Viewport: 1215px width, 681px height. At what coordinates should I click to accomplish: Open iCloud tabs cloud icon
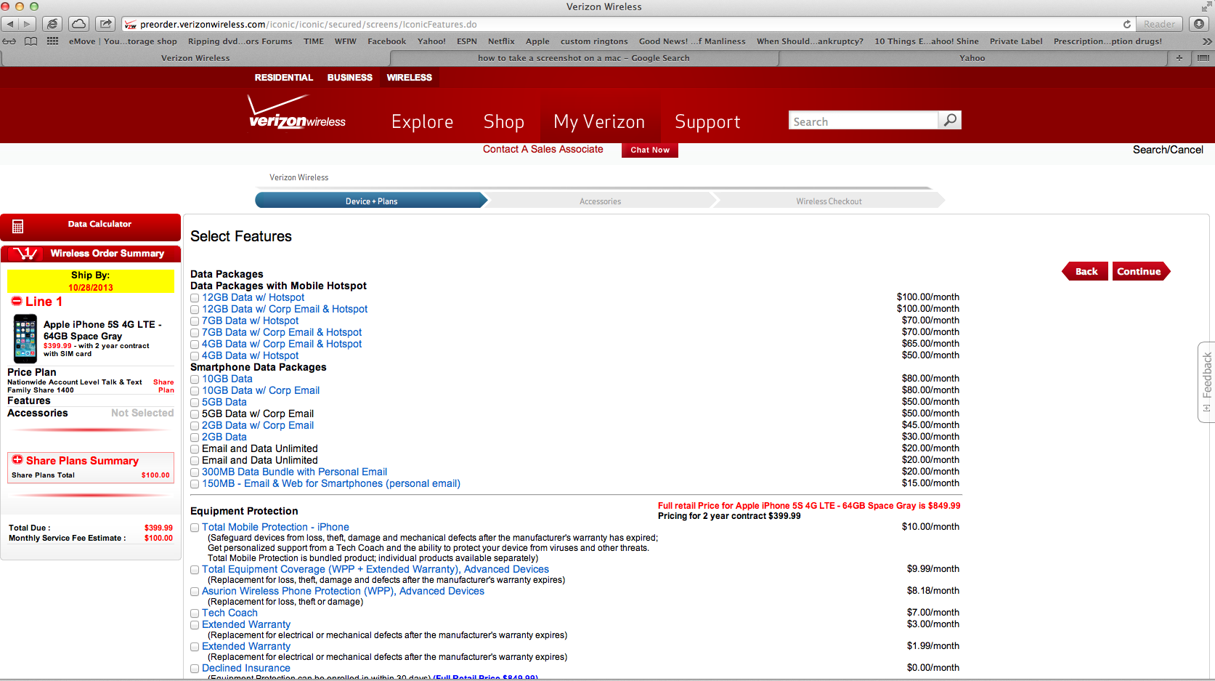pyautogui.click(x=78, y=24)
